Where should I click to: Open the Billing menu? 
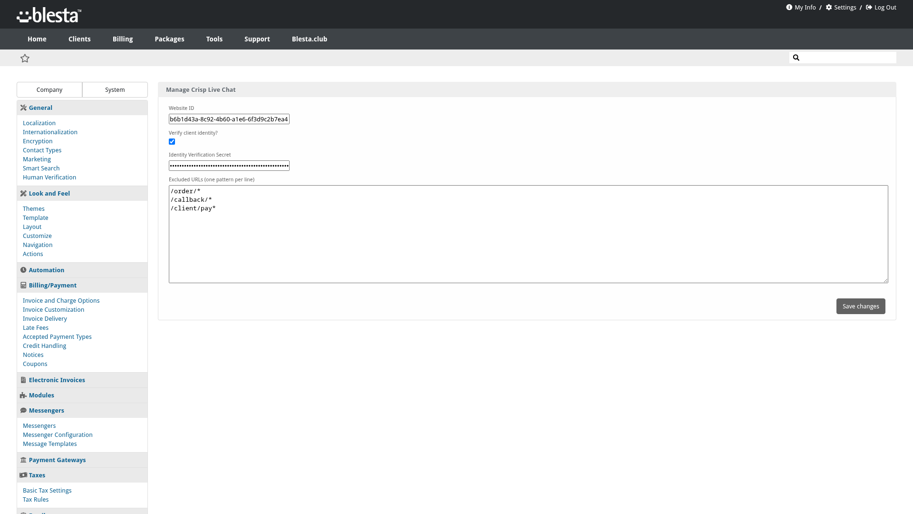123,39
